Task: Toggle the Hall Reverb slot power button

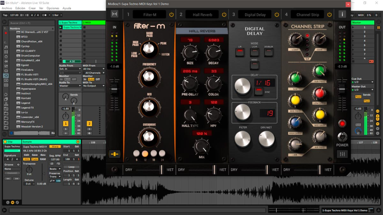Action: 224,15
